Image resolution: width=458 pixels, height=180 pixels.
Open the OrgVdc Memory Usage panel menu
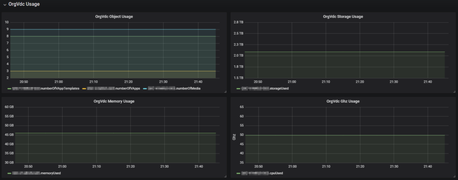point(114,101)
